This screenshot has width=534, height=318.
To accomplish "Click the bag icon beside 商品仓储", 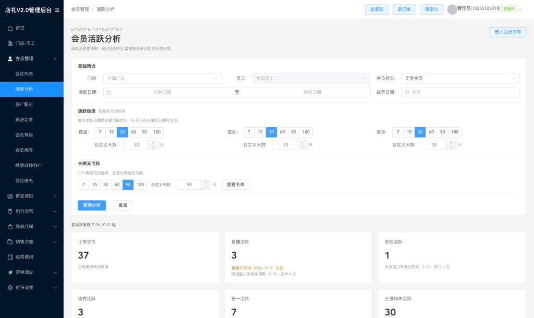I will pos(10,226).
